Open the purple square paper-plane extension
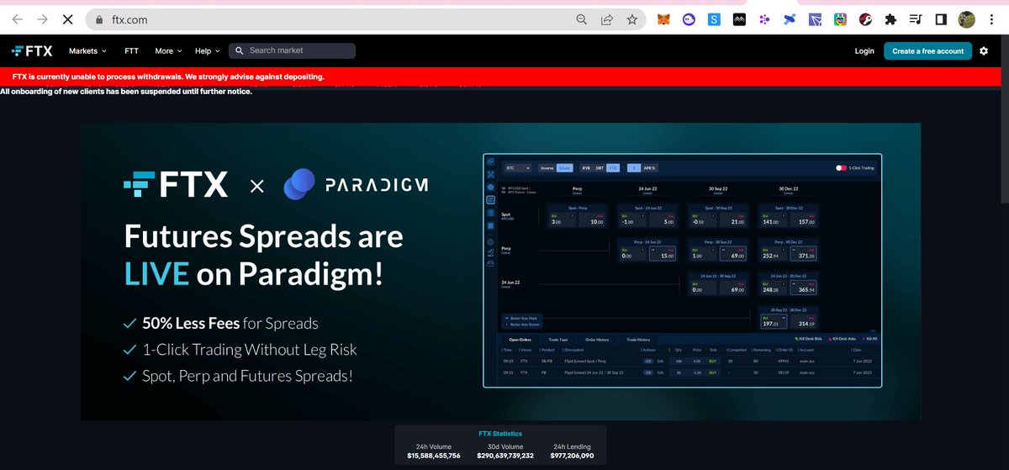This screenshot has width=1009, height=470. click(x=815, y=19)
